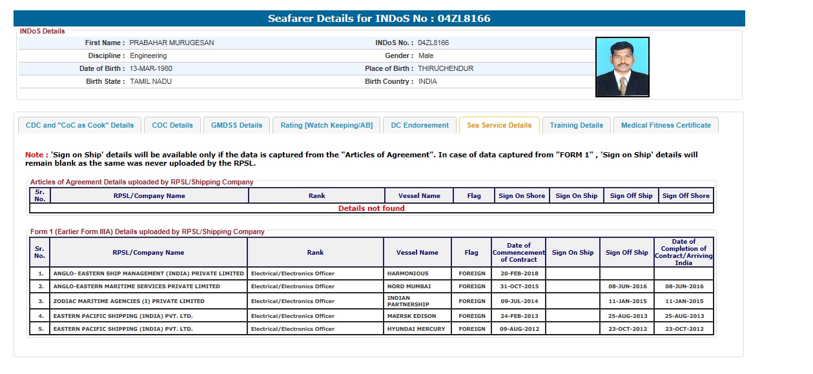
Task: Go to the DC Endorsement tab
Action: 420,125
